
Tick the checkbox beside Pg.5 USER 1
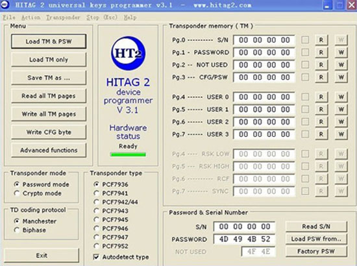pyautogui.click(x=305, y=110)
